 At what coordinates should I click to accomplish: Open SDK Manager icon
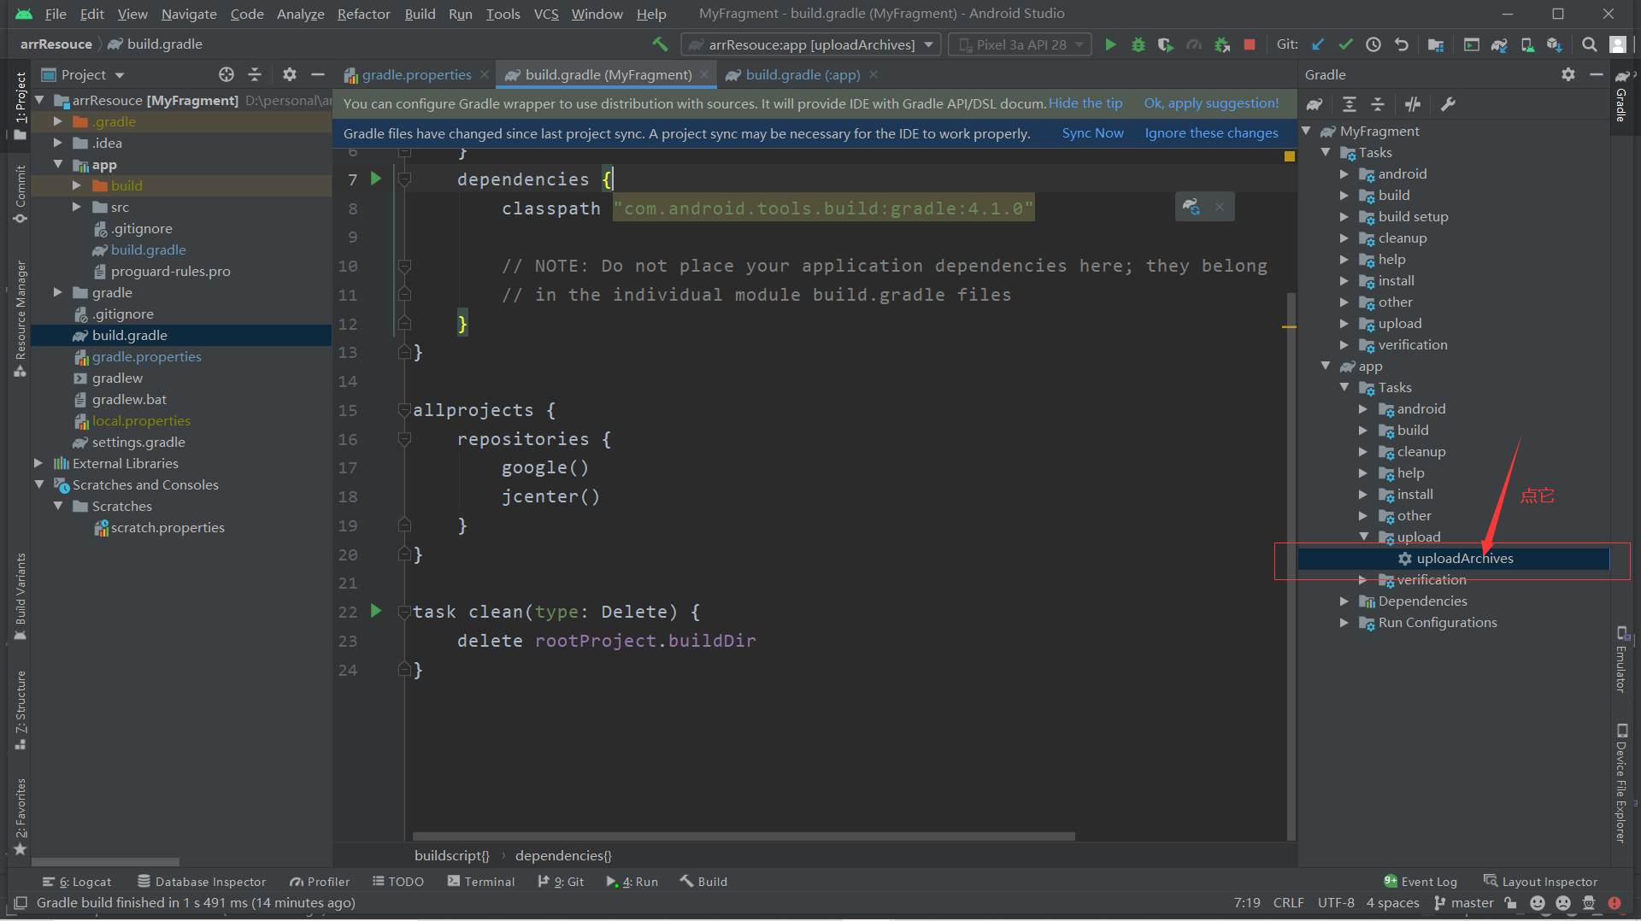coord(1555,44)
